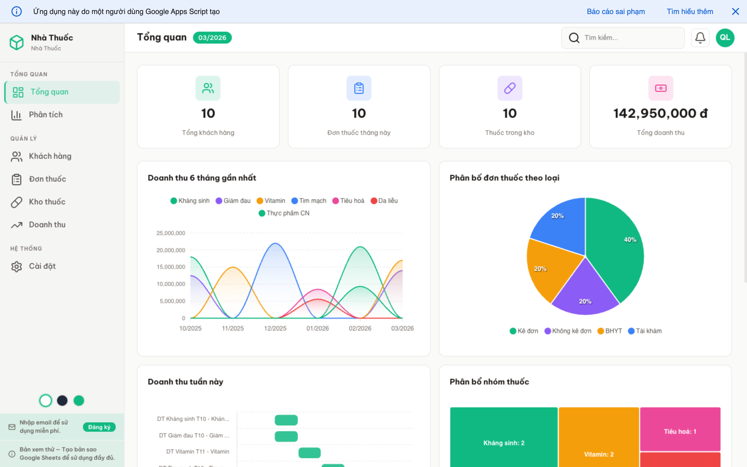Click the QL user avatar
This screenshot has width=747, height=467.
(725, 38)
